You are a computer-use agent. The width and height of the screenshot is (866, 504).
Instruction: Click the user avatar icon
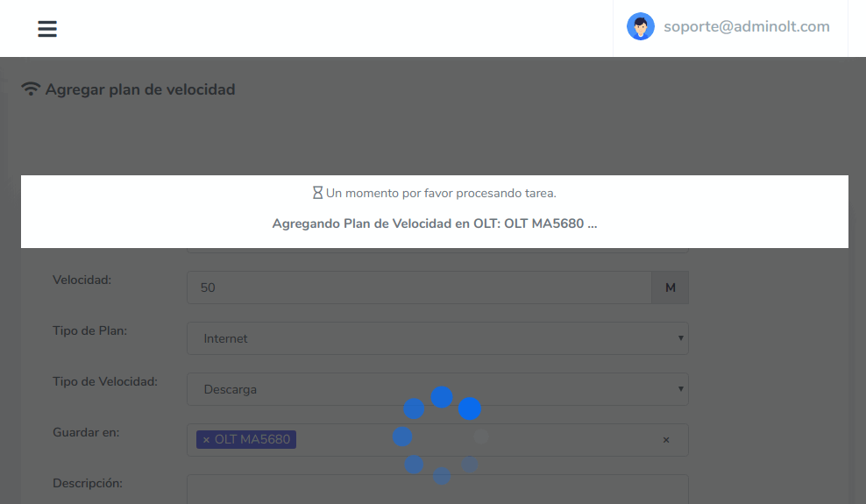641,26
